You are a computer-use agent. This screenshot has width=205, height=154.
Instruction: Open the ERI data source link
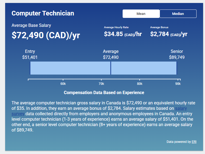pos(194,142)
